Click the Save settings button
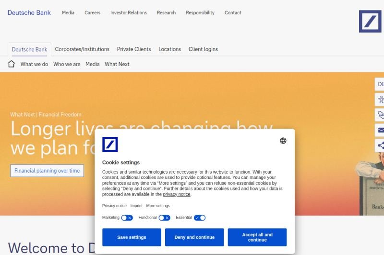 132,237
